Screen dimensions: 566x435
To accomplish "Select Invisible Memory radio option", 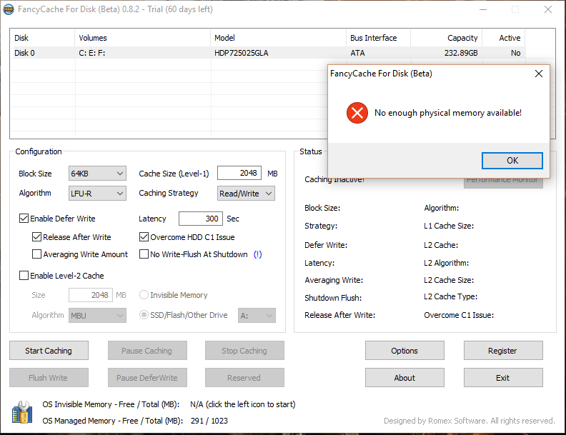I will (144, 295).
